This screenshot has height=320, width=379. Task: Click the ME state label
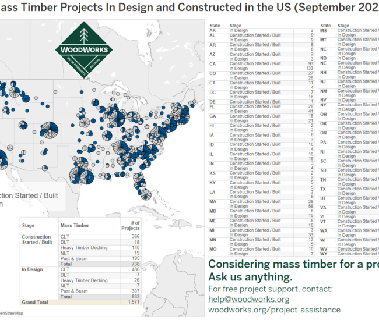coord(213,221)
